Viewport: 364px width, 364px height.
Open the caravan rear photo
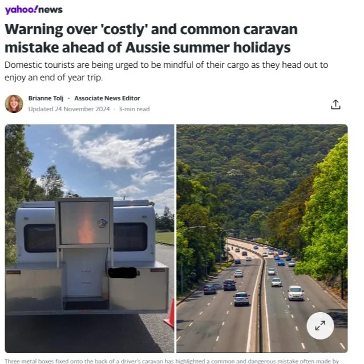tap(90, 238)
